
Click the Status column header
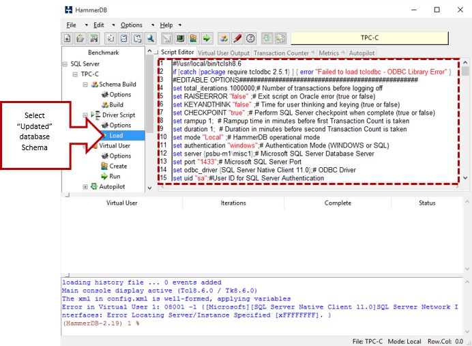point(427,203)
